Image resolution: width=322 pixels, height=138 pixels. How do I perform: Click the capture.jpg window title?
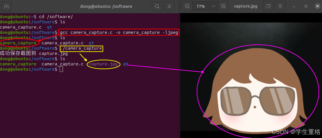(x=245, y=6)
